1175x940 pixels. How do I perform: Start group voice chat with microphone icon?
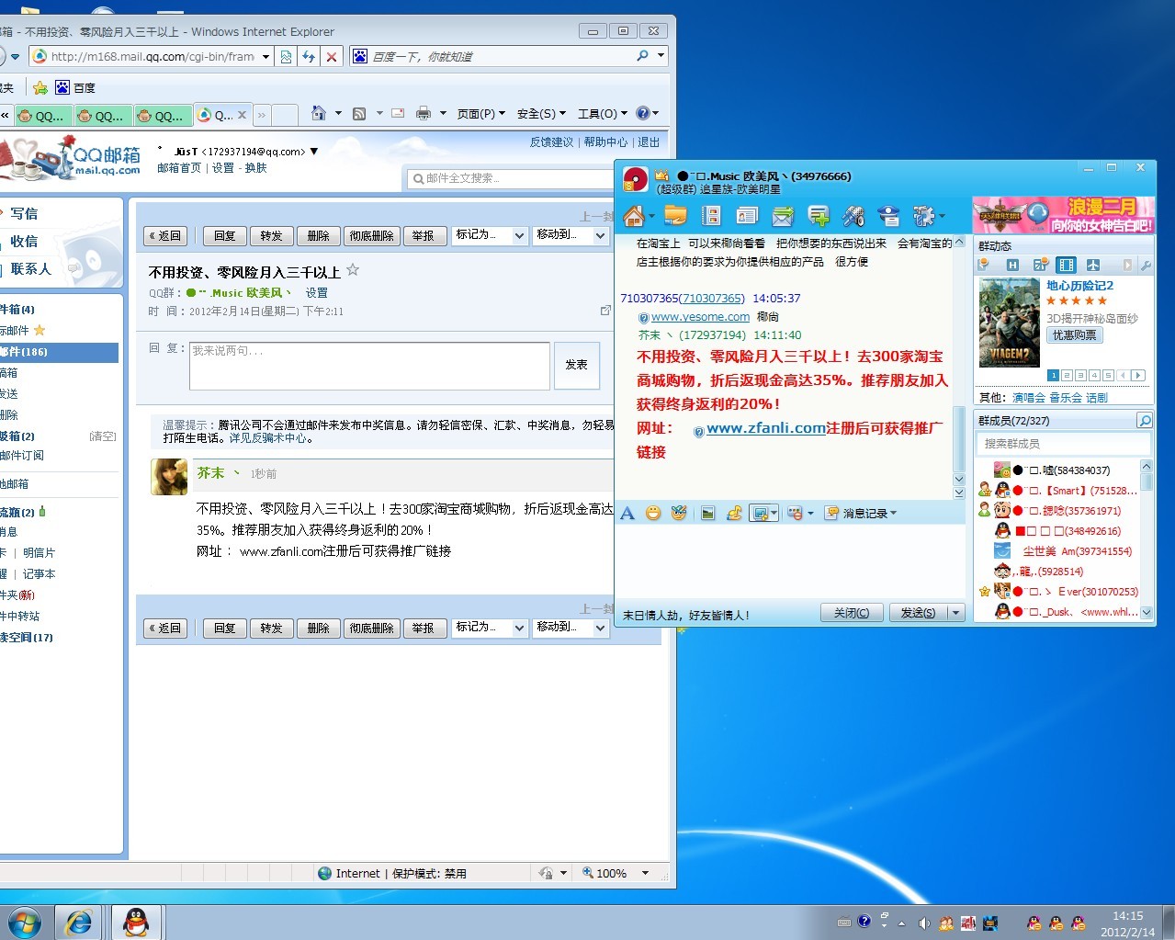(853, 216)
